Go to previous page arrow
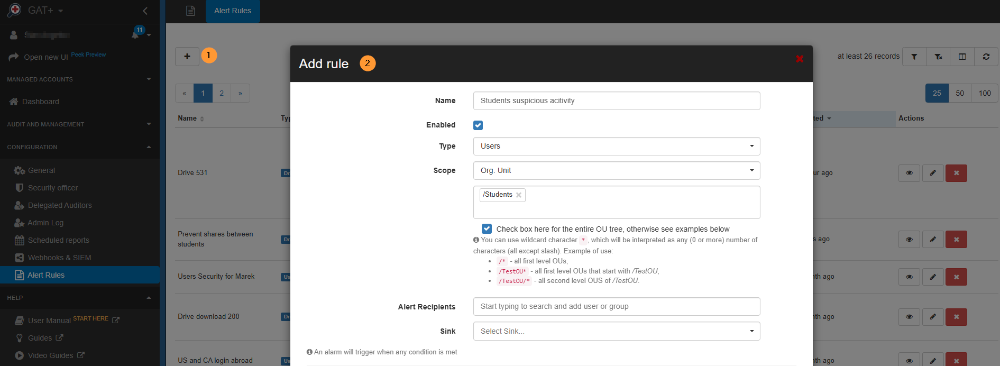Viewport: 1000px width, 366px height. pos(185,93)
